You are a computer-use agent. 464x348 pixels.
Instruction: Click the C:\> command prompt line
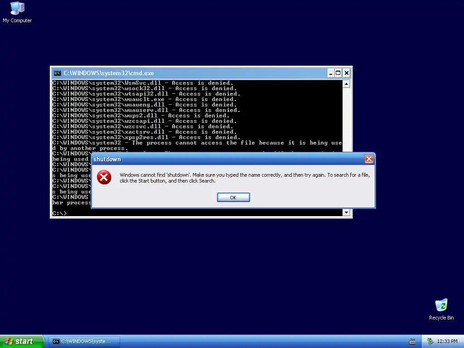click(x=60, y=213)
